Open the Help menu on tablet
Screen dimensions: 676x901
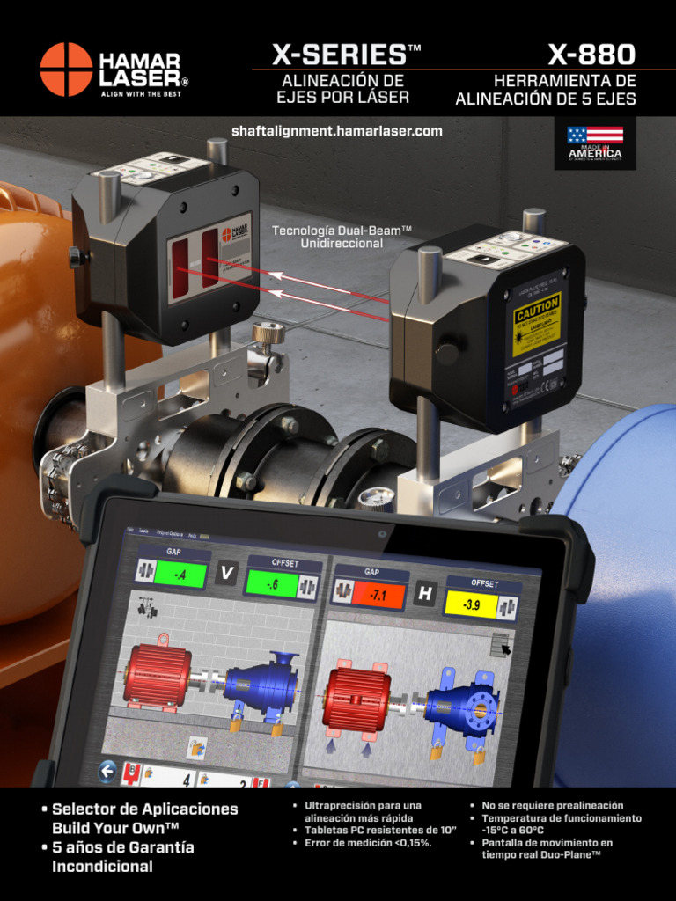tap(192, 536)
